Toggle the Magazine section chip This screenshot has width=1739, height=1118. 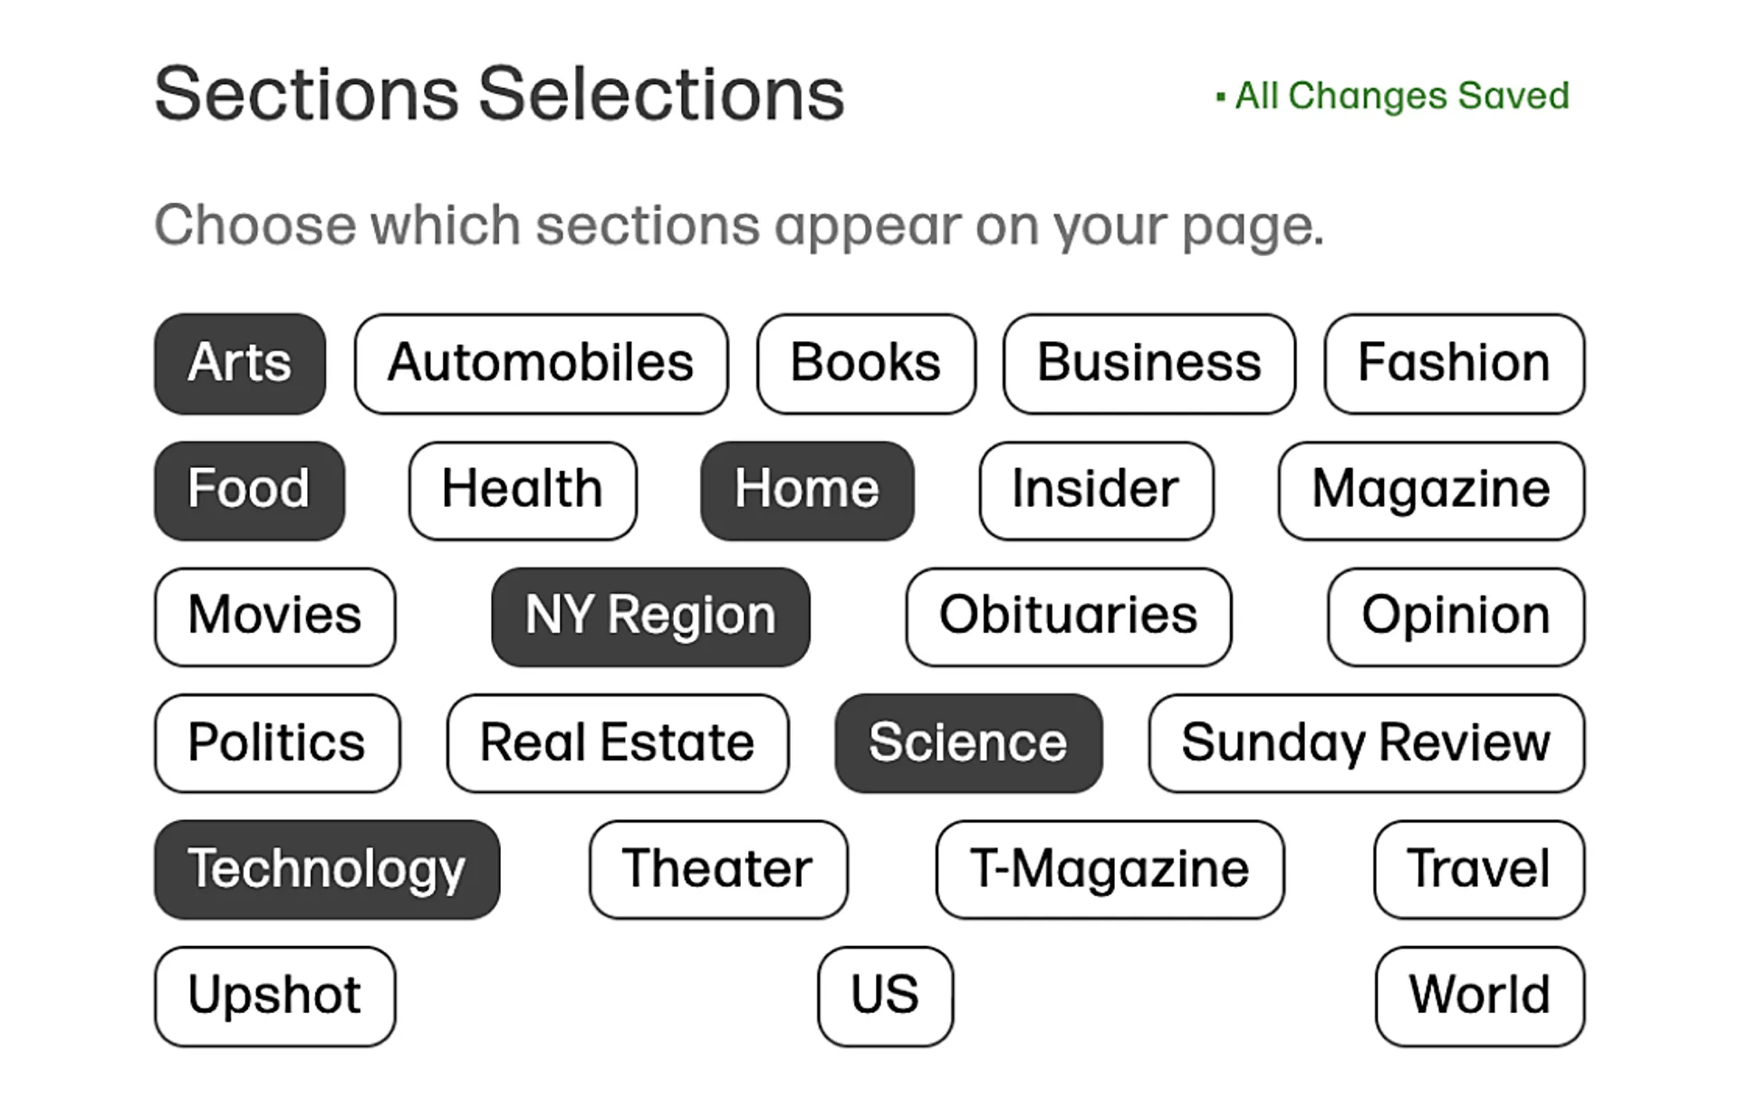click(x=1431, y=491)
